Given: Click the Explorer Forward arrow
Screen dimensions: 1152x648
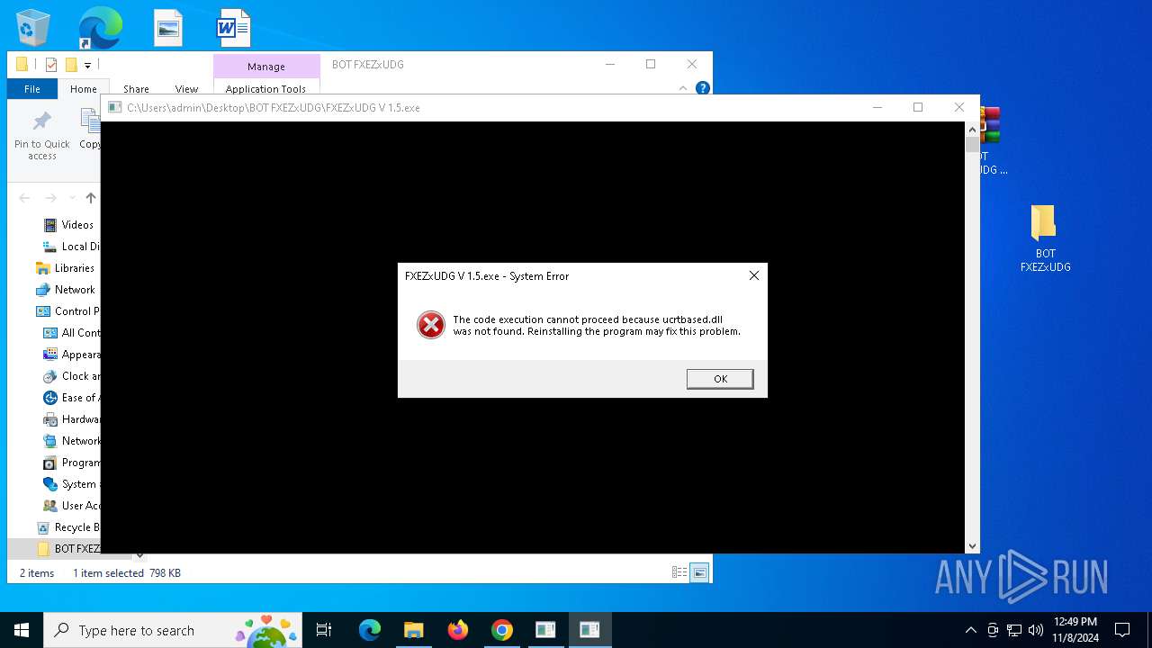Looking at the screenshot, I should 51,198.
